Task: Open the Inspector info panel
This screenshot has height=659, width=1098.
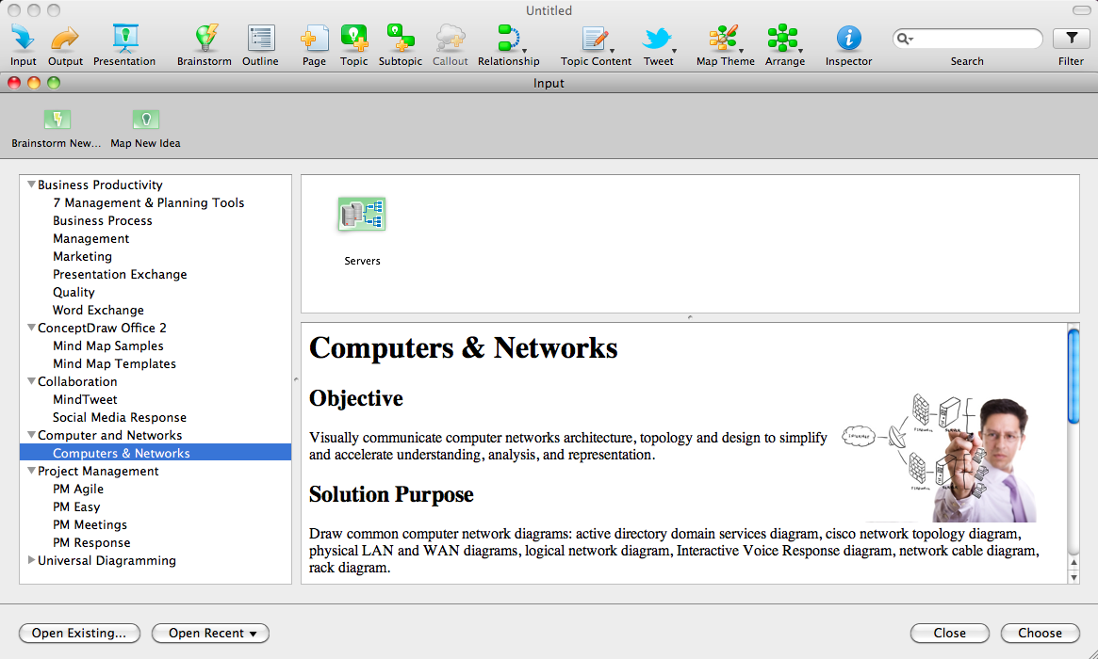Action: pos(848,39)
